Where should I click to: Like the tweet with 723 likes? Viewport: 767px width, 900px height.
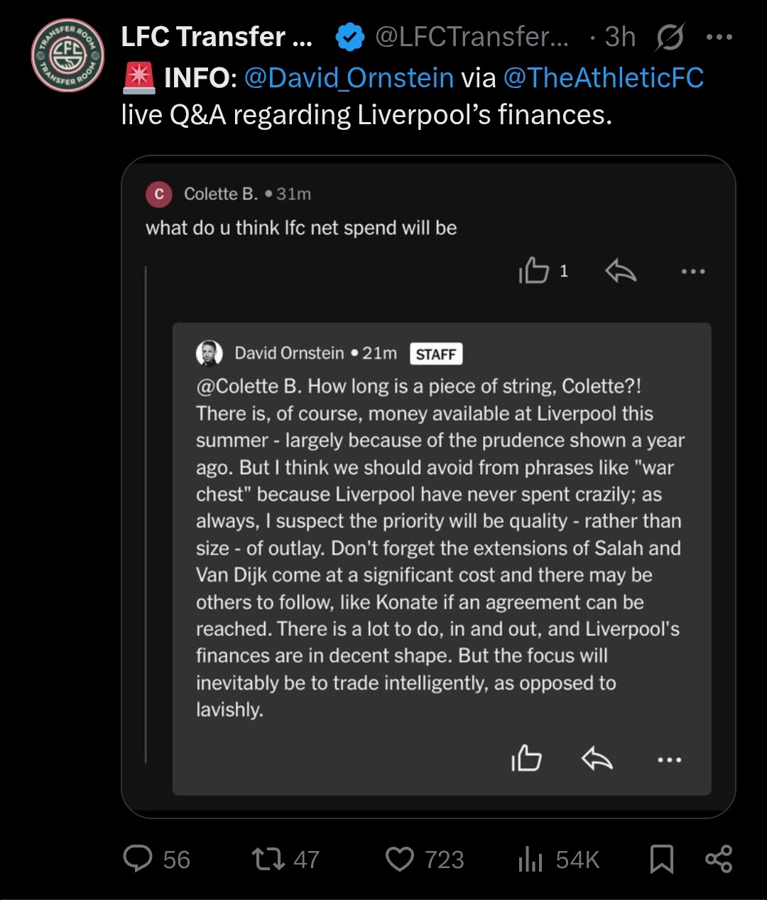click(400, 859)
